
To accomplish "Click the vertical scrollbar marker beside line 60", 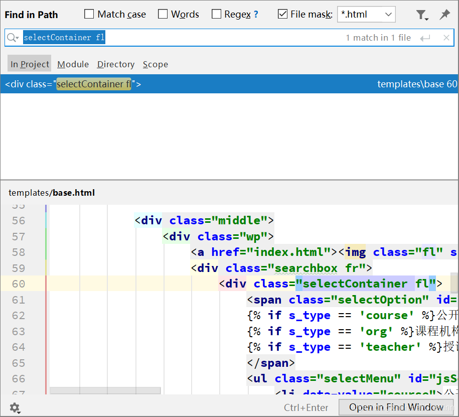I will click(454, 283).
